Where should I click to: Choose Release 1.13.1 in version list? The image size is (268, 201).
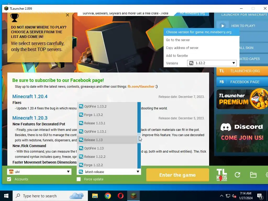click(x=107, y=123)
